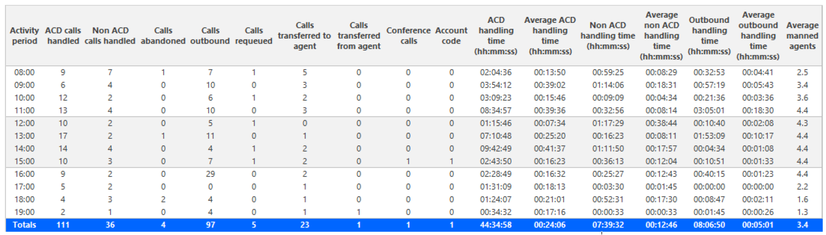826x235 pixels.
Task: Select the ACD calls handled column header
Action: pos(62,36)
